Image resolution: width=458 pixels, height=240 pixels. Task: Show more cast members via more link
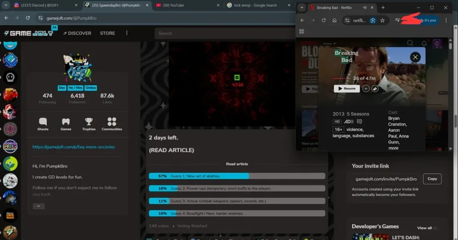393,148
